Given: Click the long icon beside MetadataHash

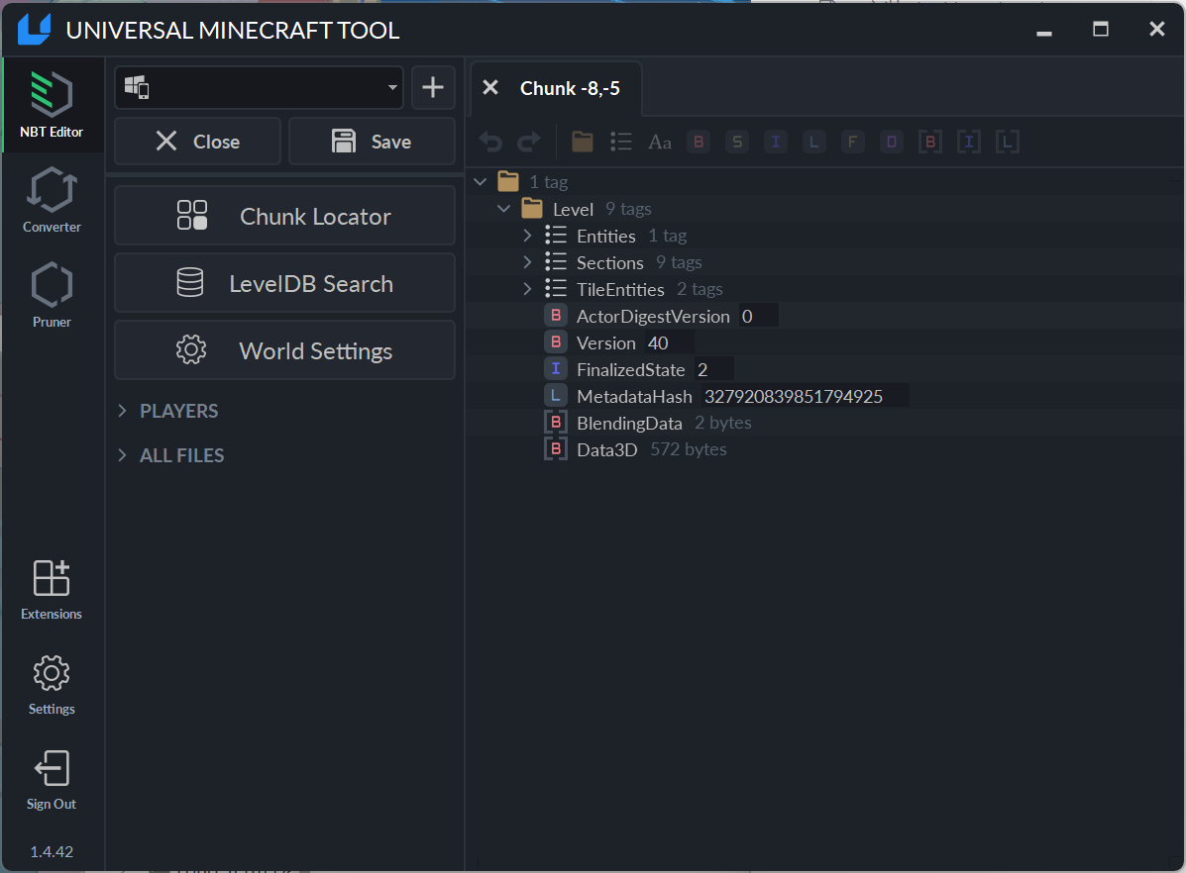Looking at the screenshot, I should point(556,395).
